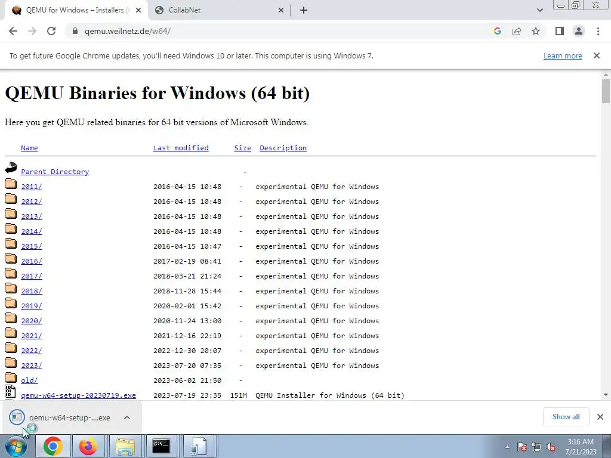
Task: Bookmark this page with the star icon
Action: click(x=536, y=31)
